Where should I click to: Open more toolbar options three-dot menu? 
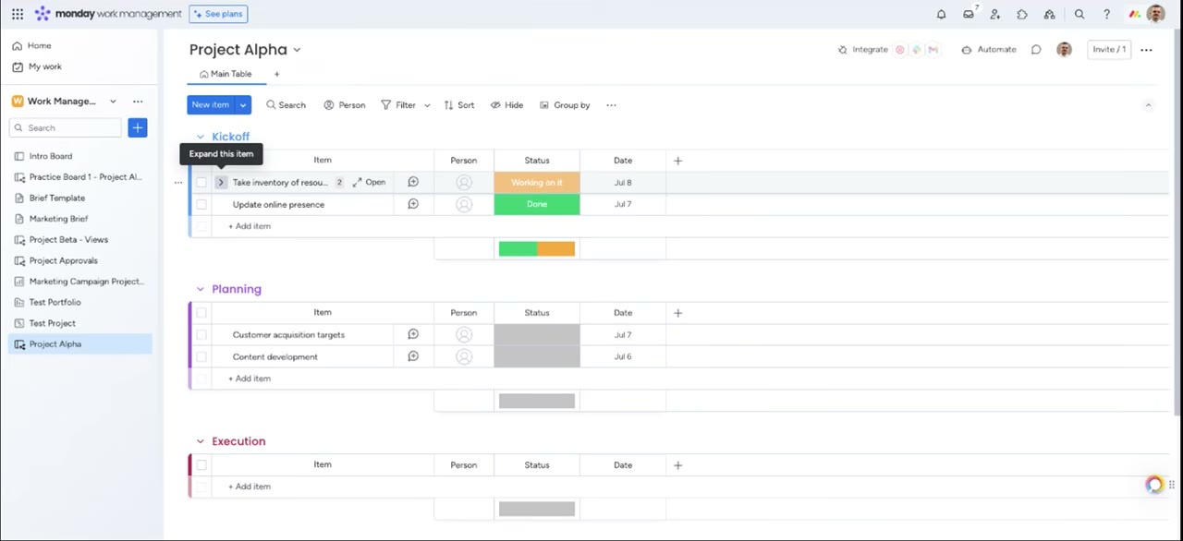coord(611,105)
